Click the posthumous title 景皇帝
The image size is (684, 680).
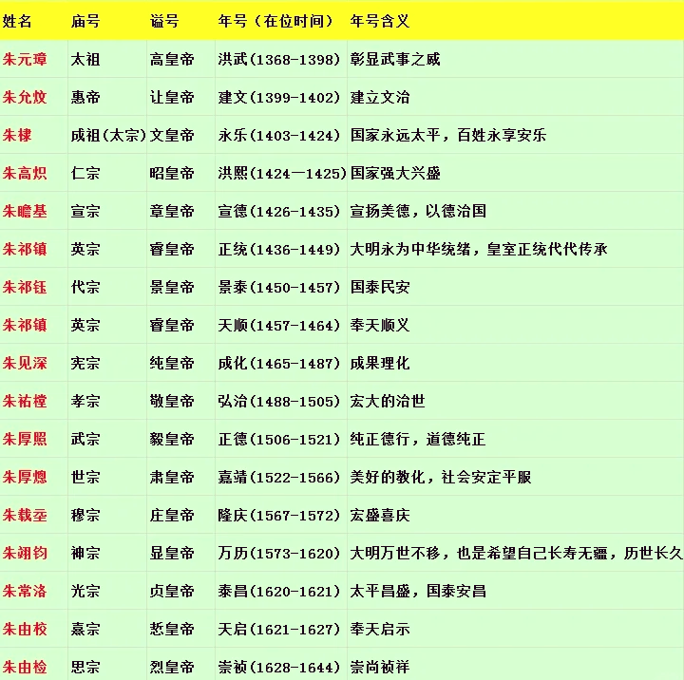[x=172, y=287]
